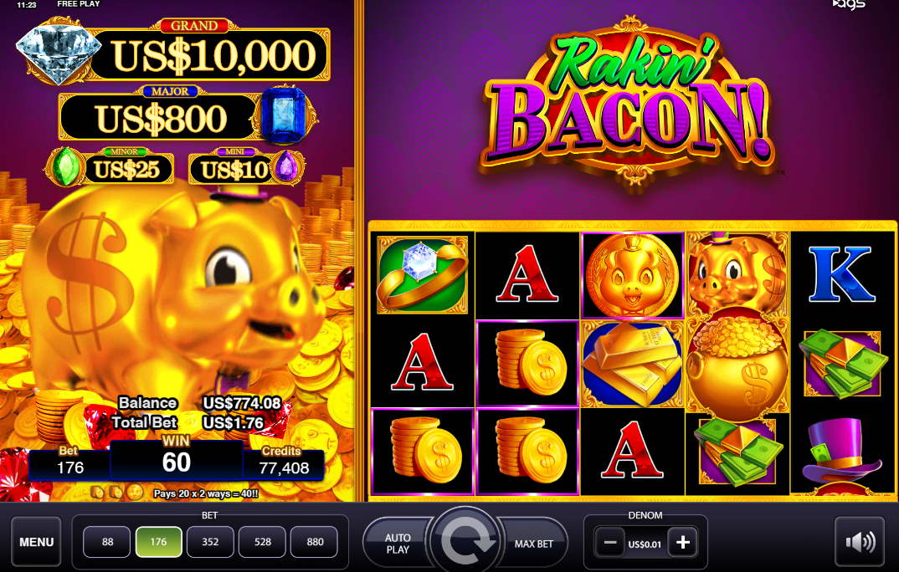Start AUTO PLAY mode

coord(397,544)
